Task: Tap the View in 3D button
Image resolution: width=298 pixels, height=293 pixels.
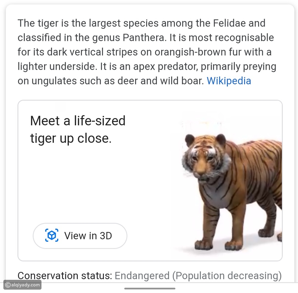Action: tap(80, 236)
